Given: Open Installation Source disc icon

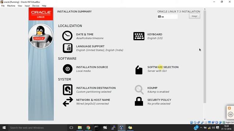Looking at the screenshot, I should coord(68,69).
